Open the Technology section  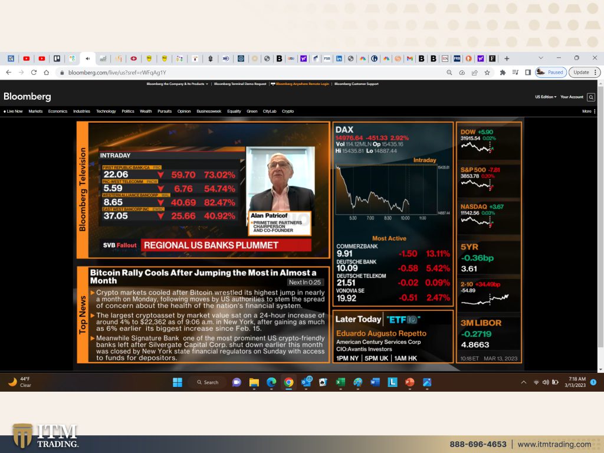[x=106, y=111]
